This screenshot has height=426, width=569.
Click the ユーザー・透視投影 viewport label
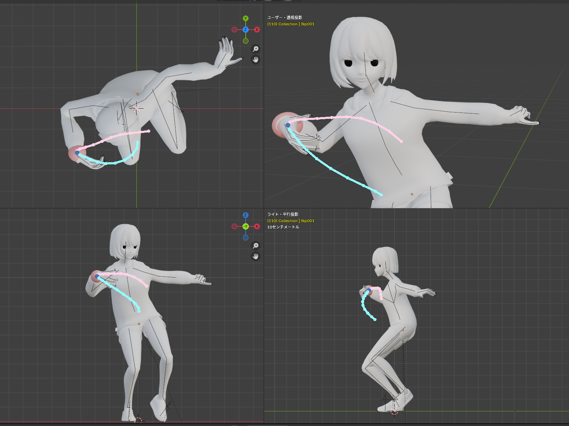coord(284,18)
